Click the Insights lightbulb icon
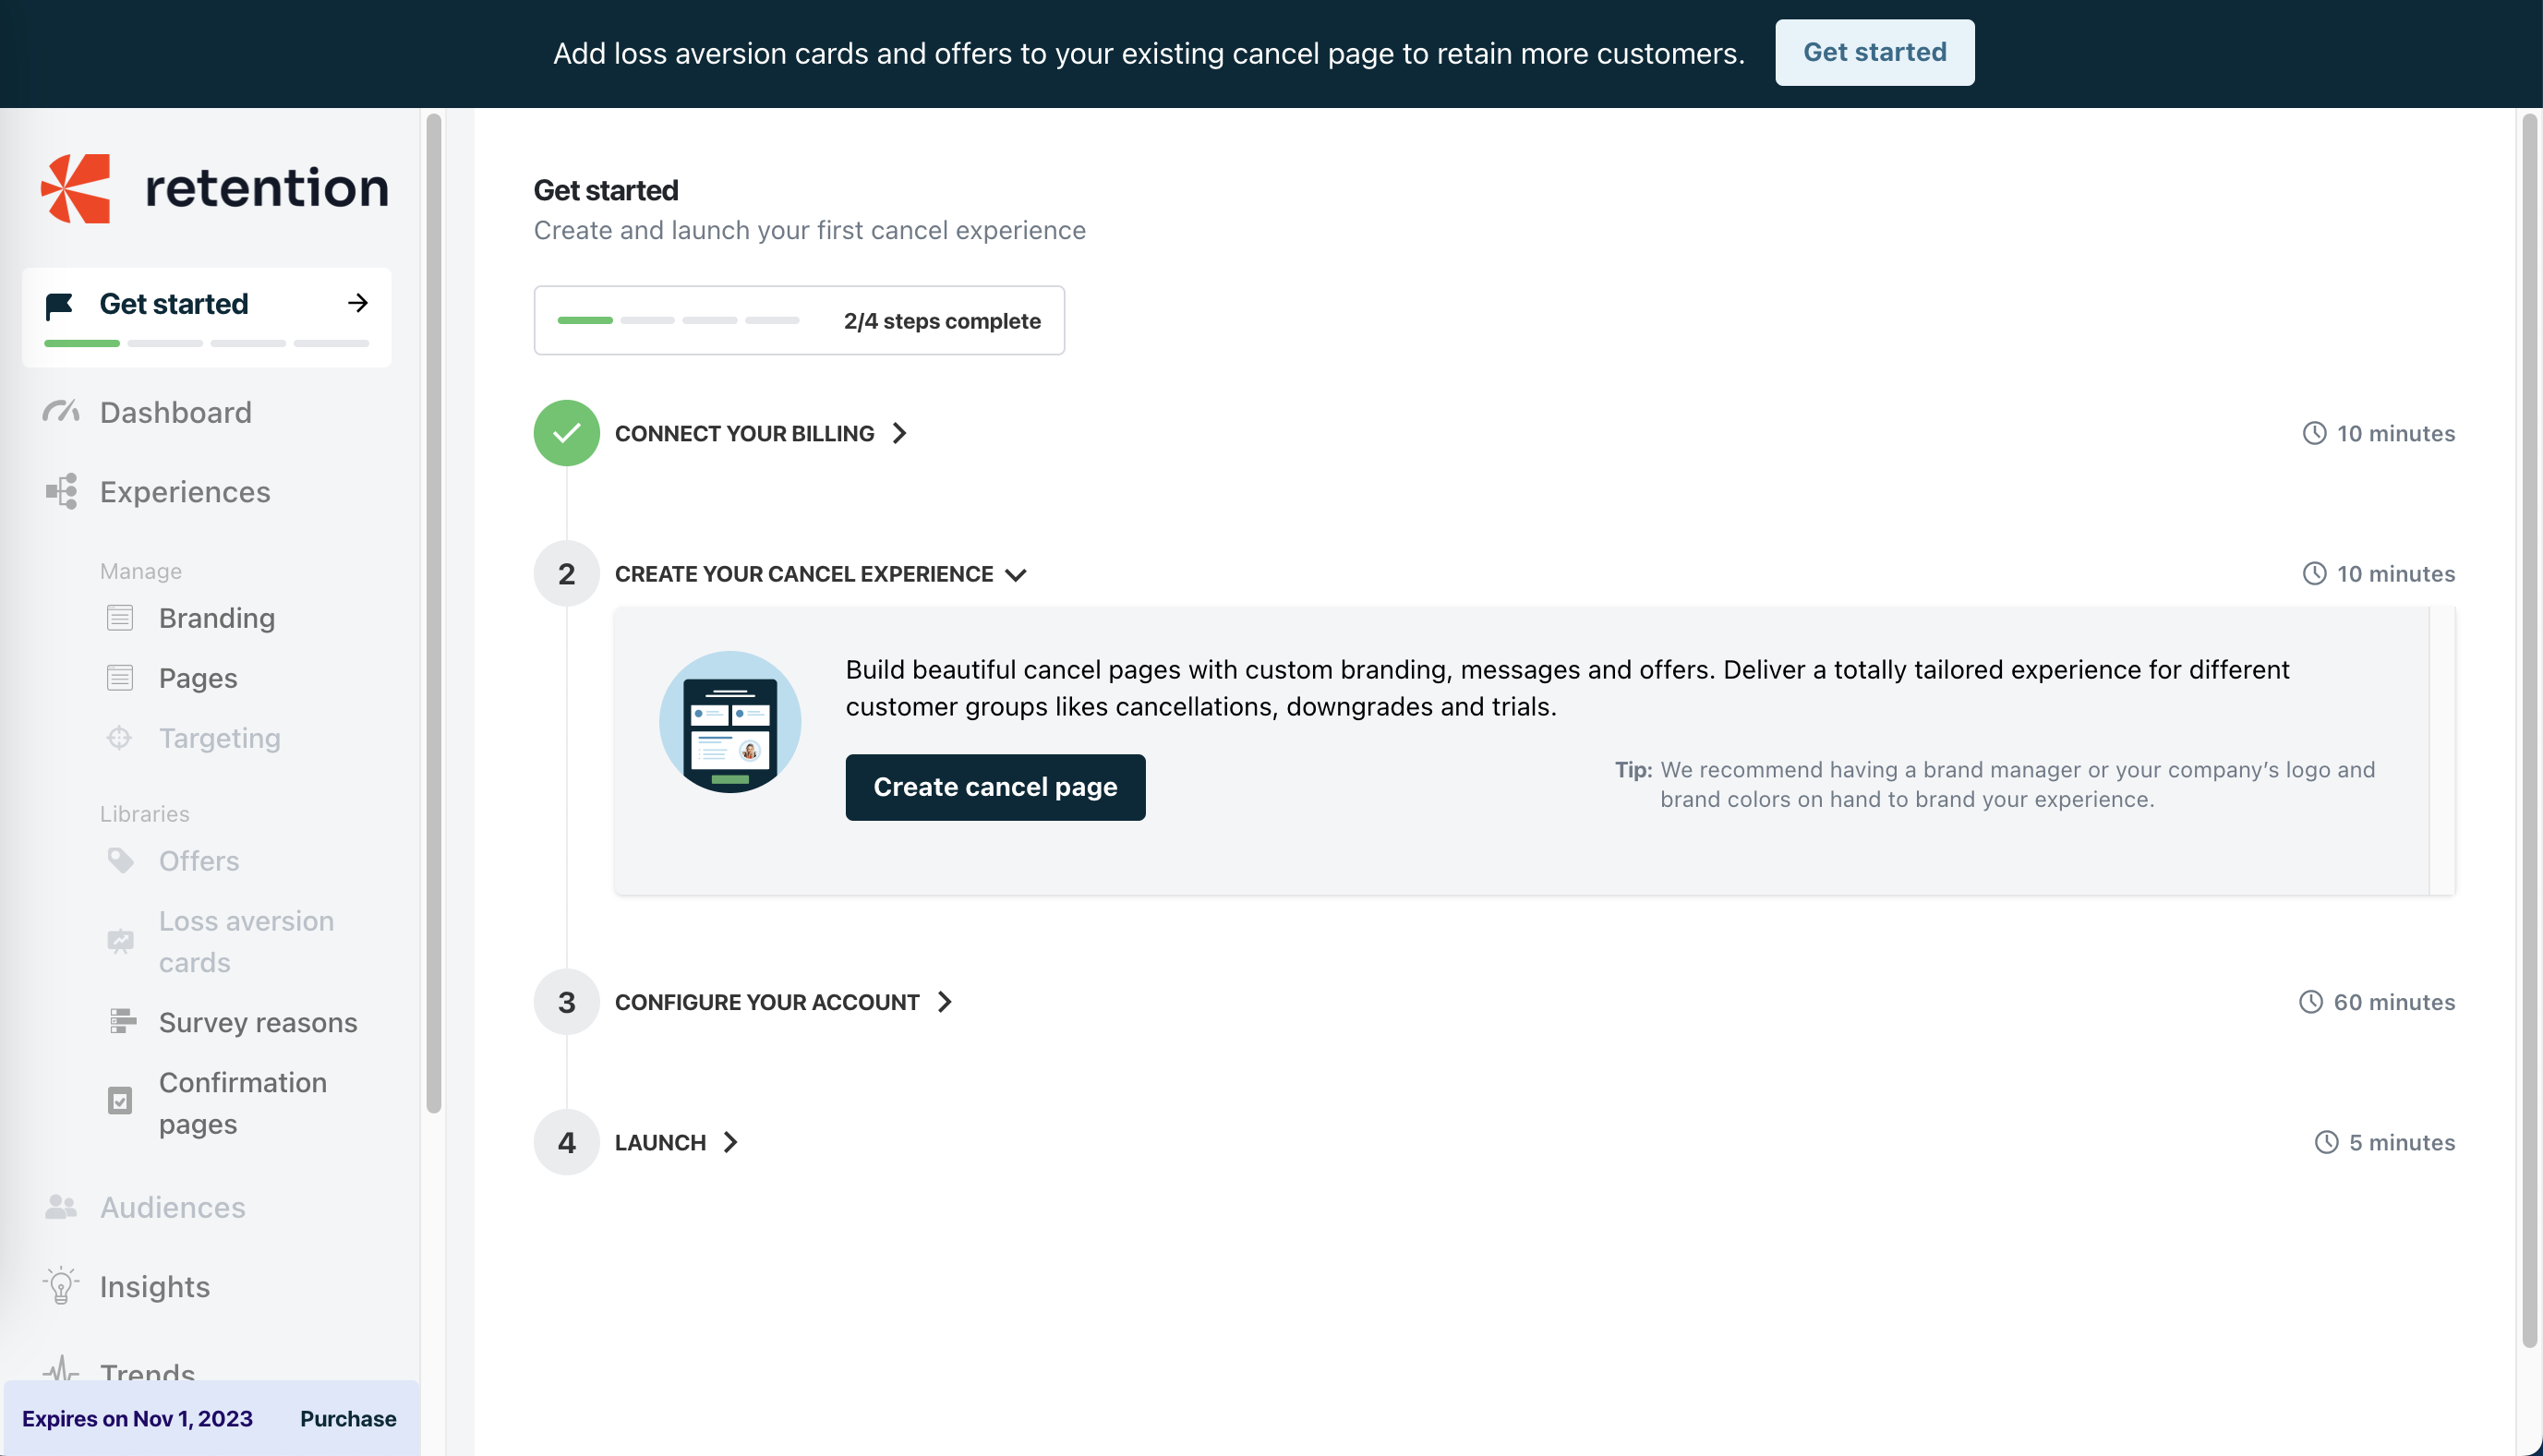The height and width of the screenshot is (1456, 2543). (61, 1286)
